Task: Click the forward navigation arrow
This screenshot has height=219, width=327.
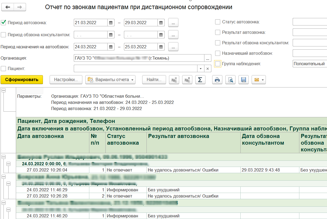Action: click(x=20, y=7)
